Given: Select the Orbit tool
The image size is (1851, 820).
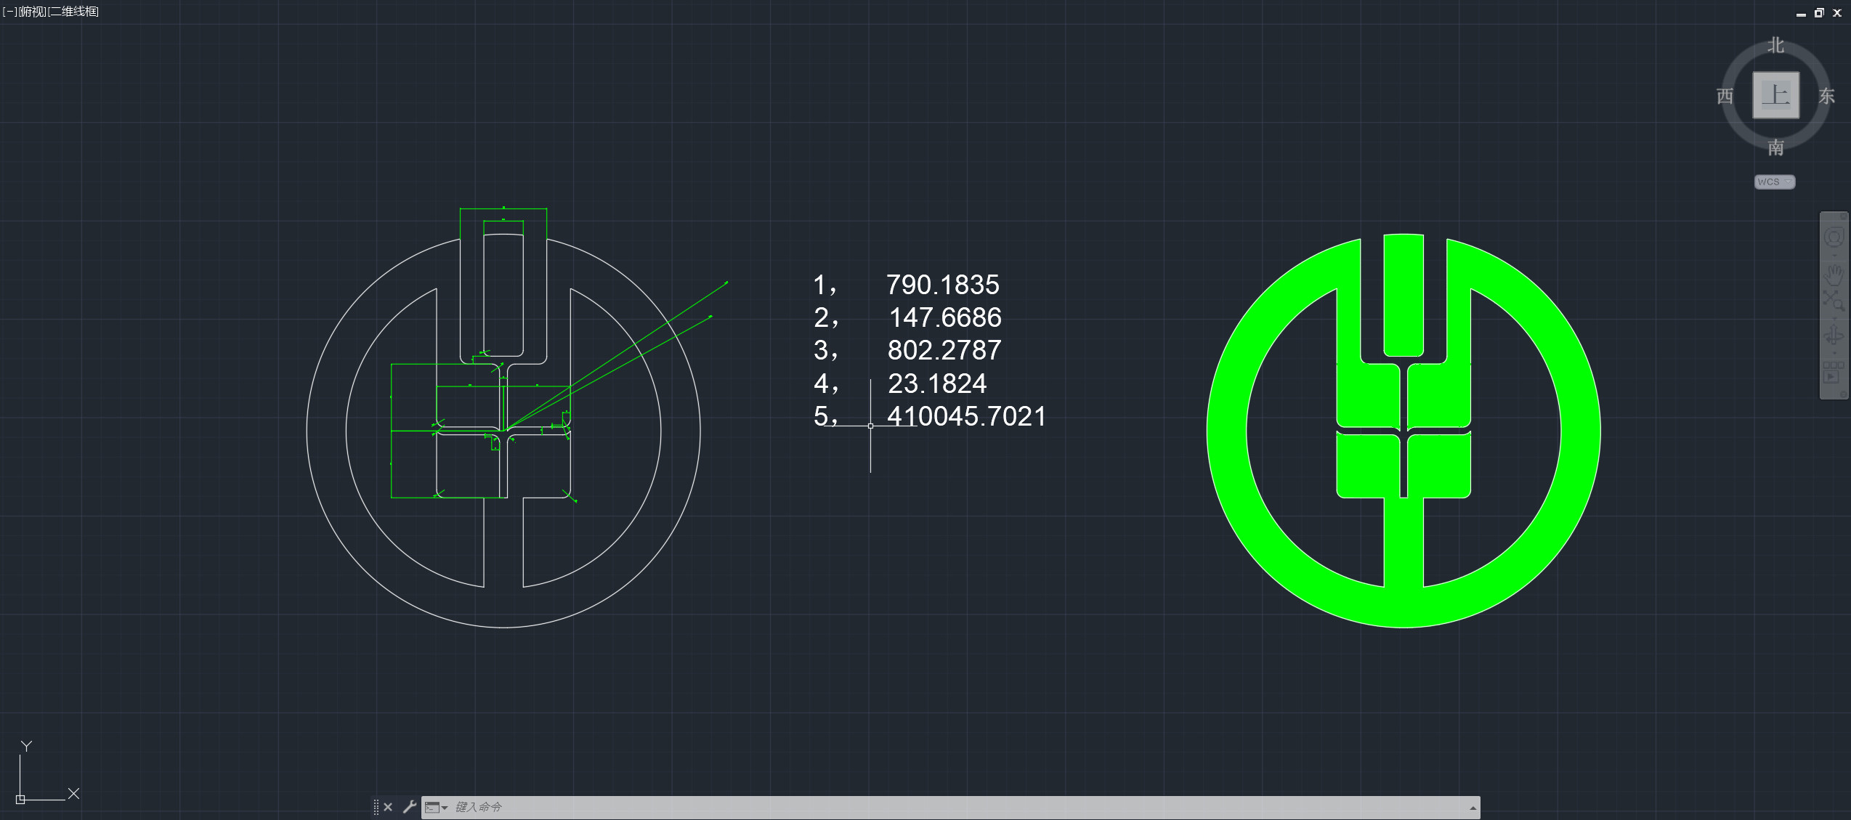Looking at the screenshot, I should coord(1834,336).
